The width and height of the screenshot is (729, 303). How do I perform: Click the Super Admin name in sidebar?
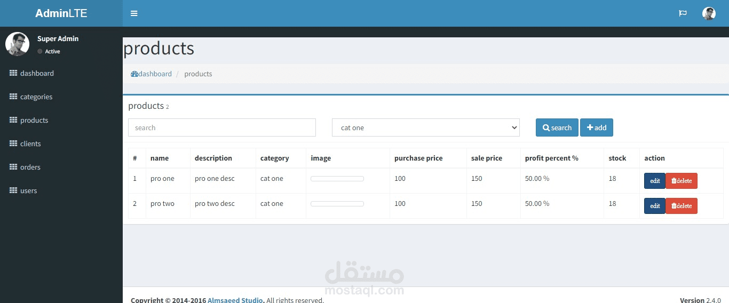point(58,38)
